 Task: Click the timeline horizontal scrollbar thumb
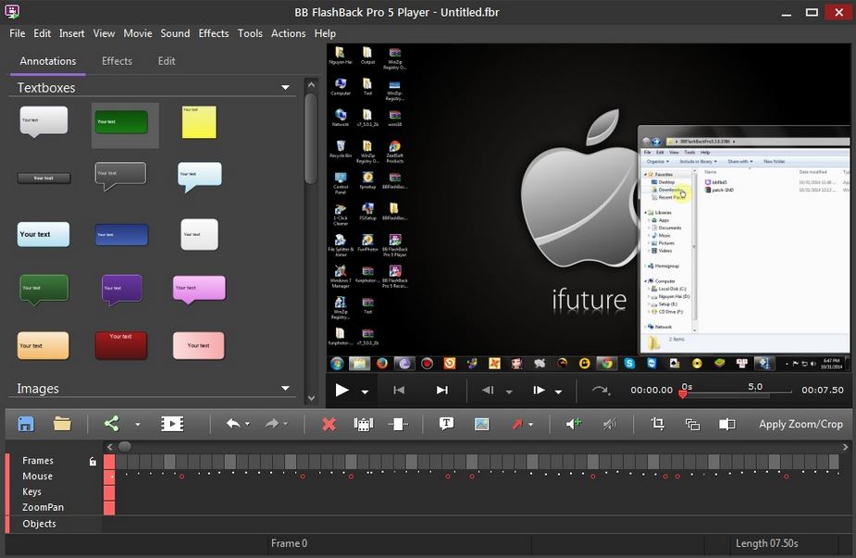[125, 447]
